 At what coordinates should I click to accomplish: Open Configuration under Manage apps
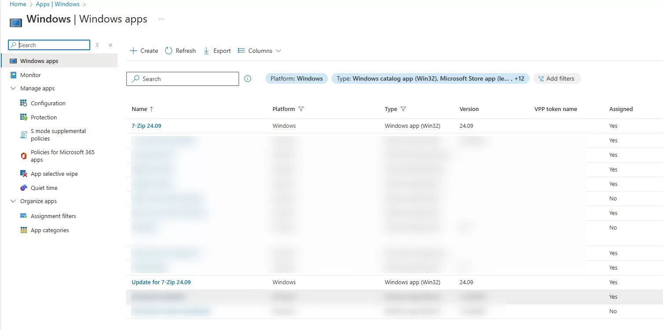[48, 103]
